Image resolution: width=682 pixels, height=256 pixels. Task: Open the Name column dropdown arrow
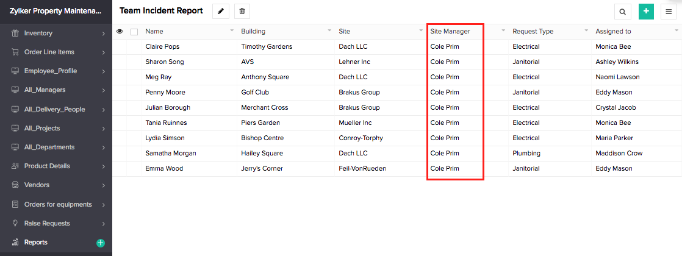point(232,31)
